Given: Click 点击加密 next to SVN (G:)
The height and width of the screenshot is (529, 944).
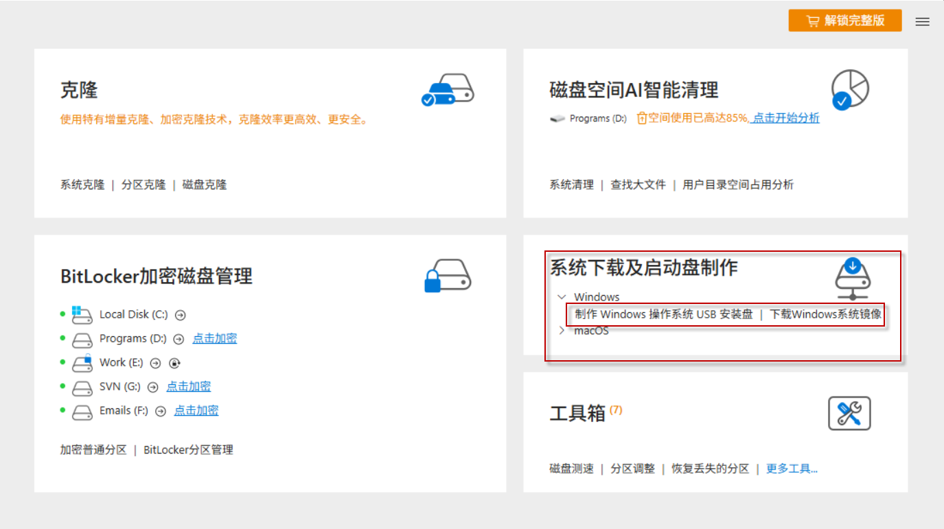Looking at the screenshot, I should [x=188, y=386].
